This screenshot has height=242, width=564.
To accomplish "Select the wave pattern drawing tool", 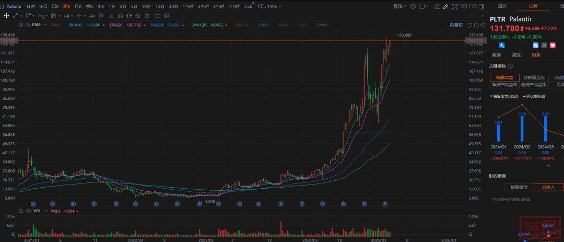I will [x=41, y=16].
